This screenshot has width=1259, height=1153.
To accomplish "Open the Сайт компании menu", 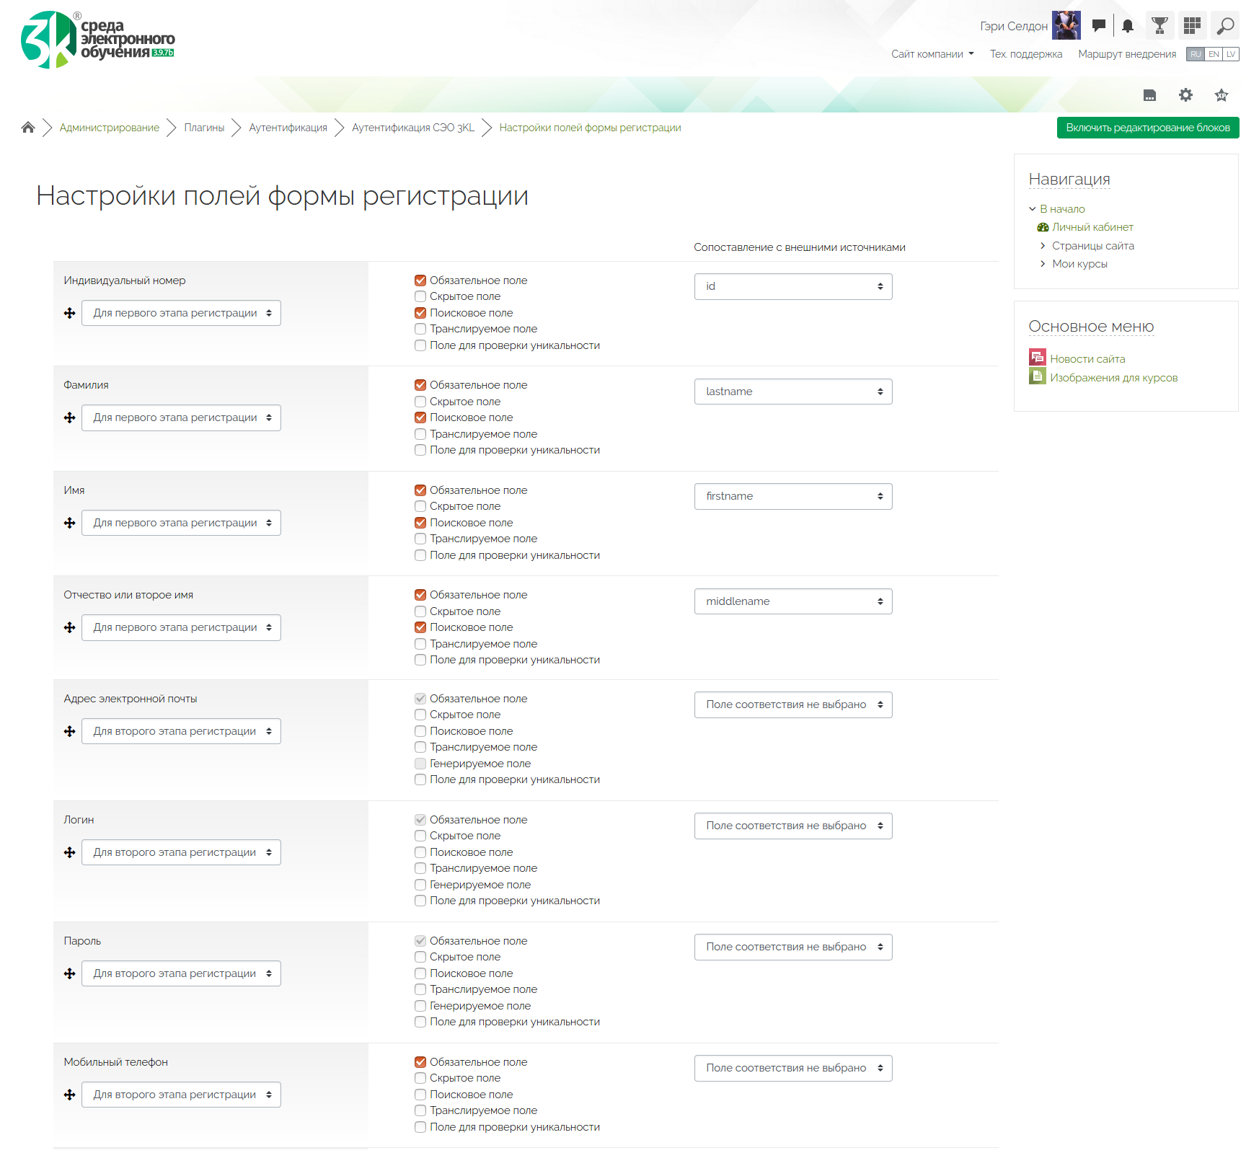I will pos(932,54).
